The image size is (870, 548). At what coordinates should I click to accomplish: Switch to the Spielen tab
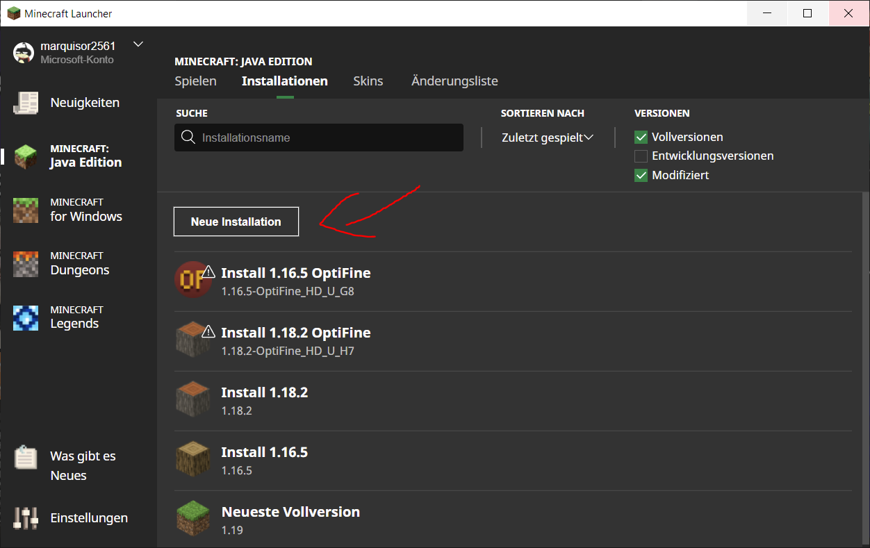(x=195, y=81)
